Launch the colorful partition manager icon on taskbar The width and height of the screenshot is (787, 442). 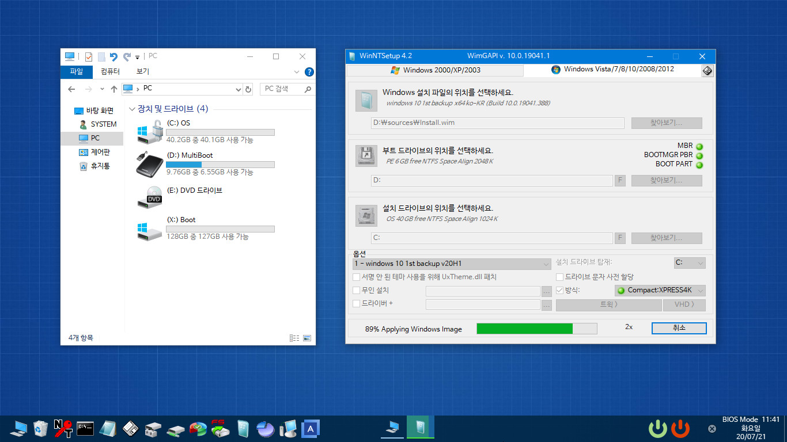[x=198, y=429]
